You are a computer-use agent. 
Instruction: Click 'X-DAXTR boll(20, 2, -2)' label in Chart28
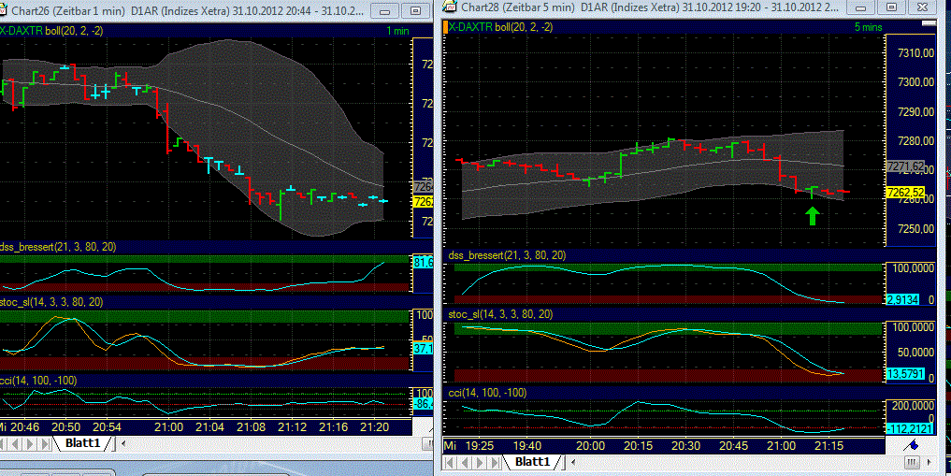pyautogui.click(x=501, y=27)
